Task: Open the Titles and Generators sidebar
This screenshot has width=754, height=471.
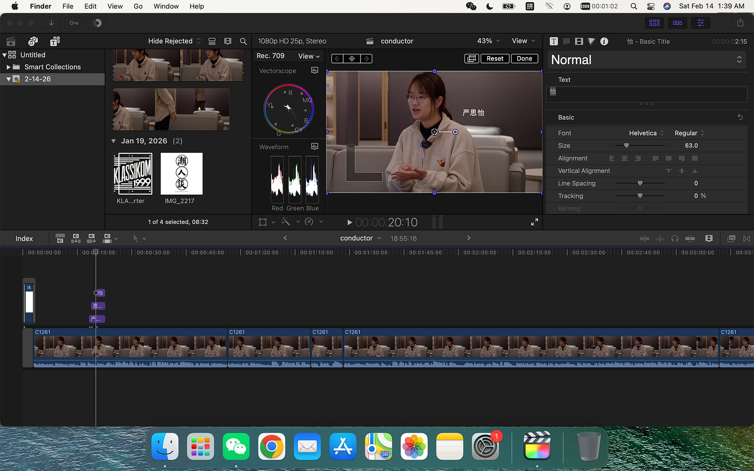Action: (55, 41)
